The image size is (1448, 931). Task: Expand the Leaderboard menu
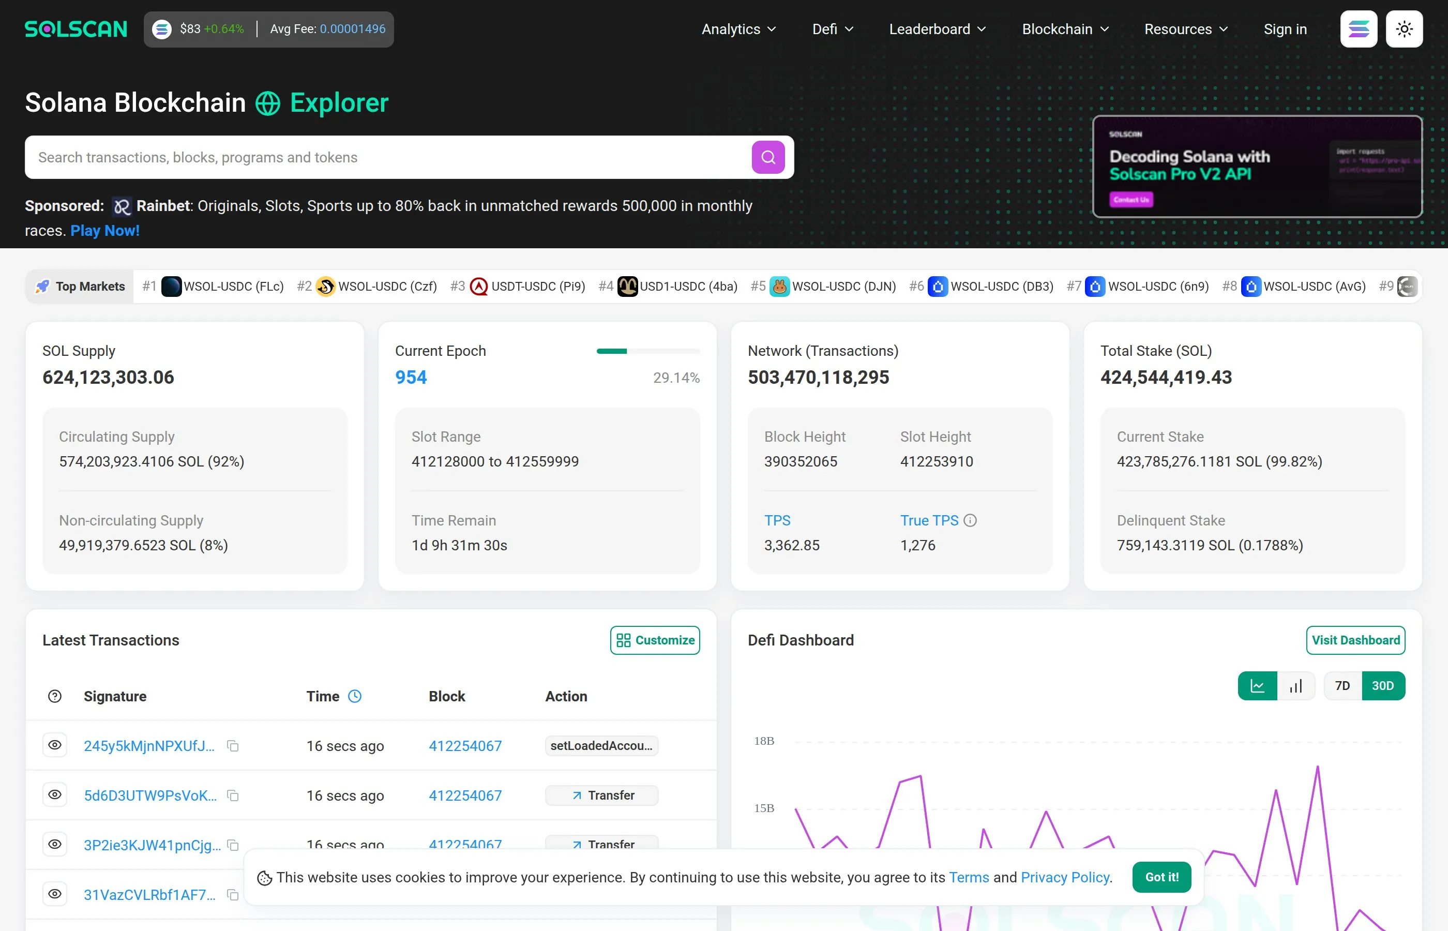[938, 29]
